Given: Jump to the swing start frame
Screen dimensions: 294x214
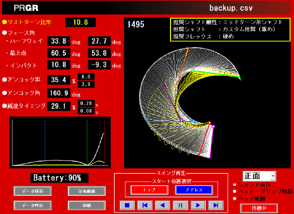Looking at the screenshot, I should tap(144, 205).
